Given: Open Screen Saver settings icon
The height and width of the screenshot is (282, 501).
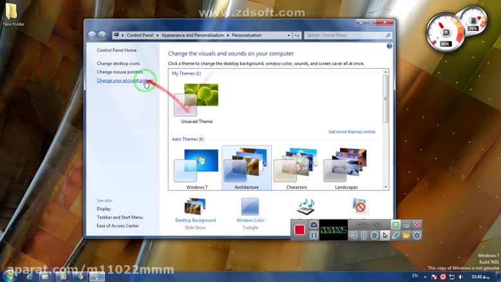Looking at the screenshot, I should click(360, 207).
